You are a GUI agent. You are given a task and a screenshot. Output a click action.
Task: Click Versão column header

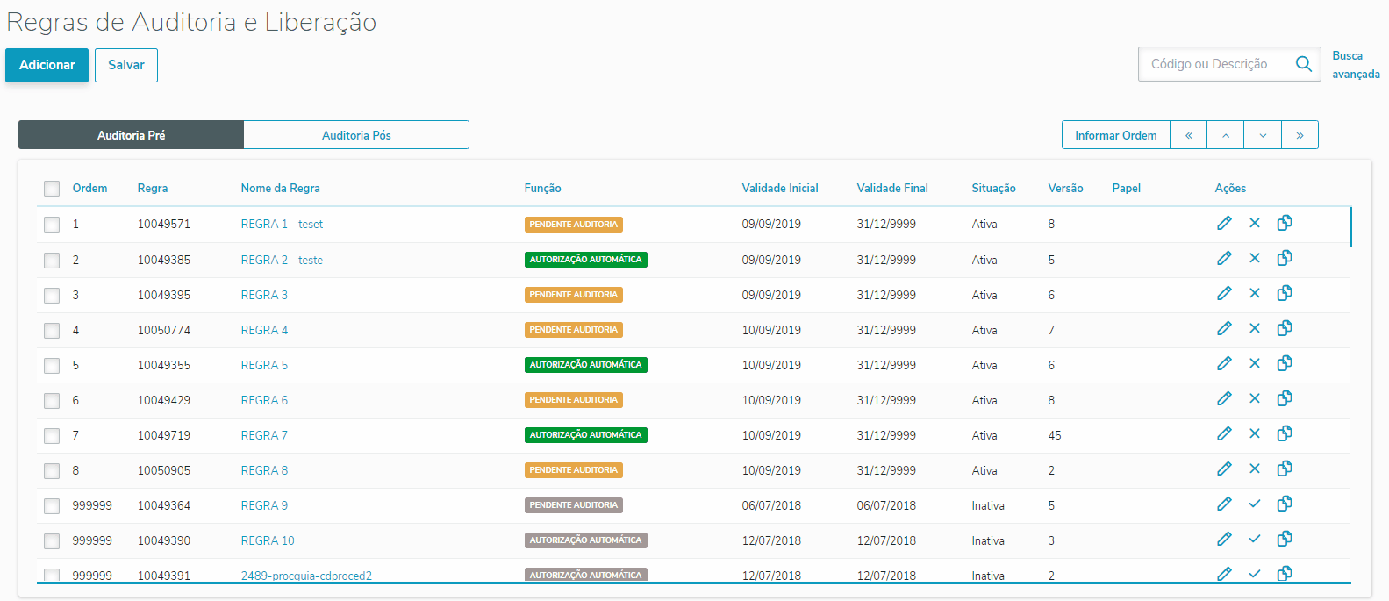click(1066, 188)
